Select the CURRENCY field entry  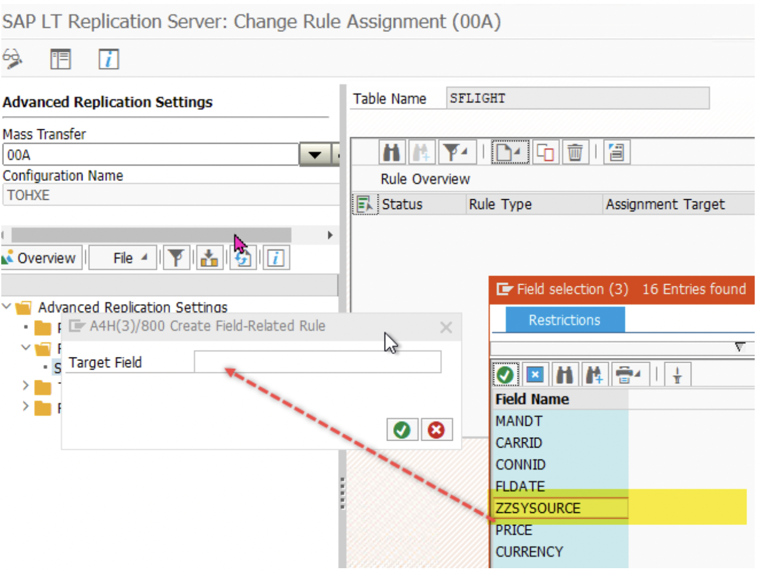[x=560, y=552]
